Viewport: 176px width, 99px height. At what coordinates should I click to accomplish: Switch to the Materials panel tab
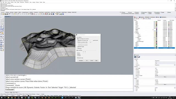[x=147, y=17]
